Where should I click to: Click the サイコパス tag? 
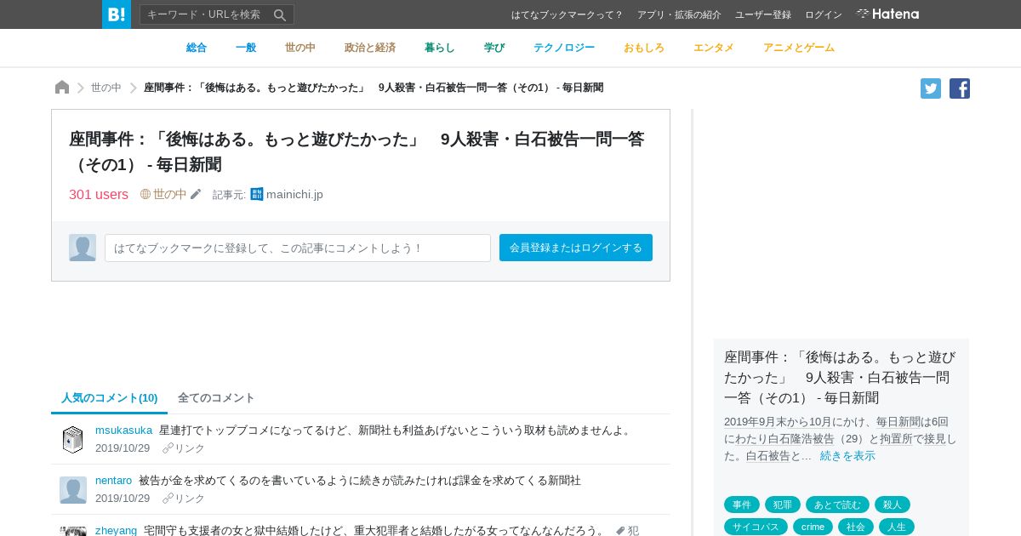point(756,527)
